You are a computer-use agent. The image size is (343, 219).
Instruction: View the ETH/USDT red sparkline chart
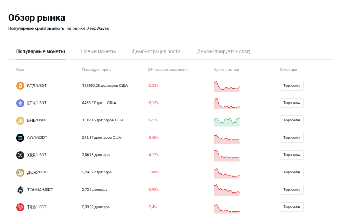[227, 103]
